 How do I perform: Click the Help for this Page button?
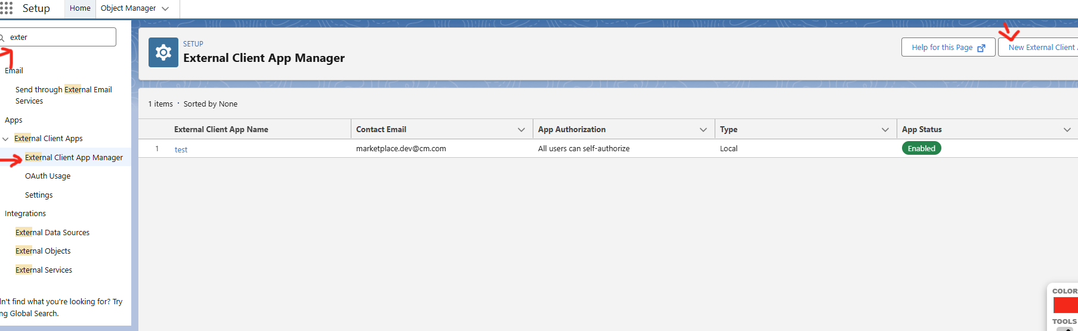click(948, 48)
